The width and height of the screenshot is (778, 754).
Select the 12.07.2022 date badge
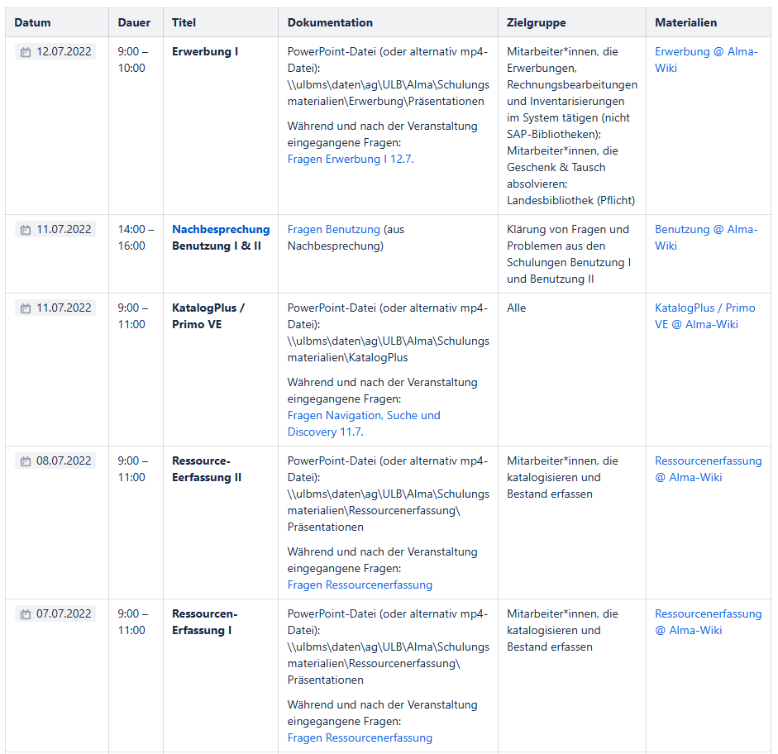pos(63,51)
